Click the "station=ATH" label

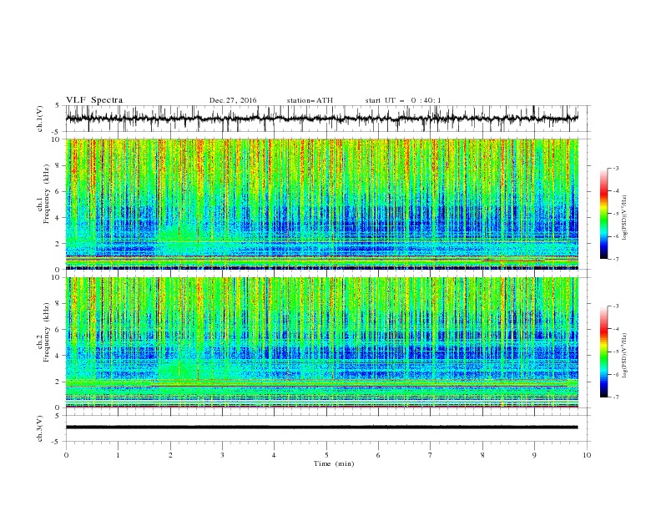coord(310,100)
